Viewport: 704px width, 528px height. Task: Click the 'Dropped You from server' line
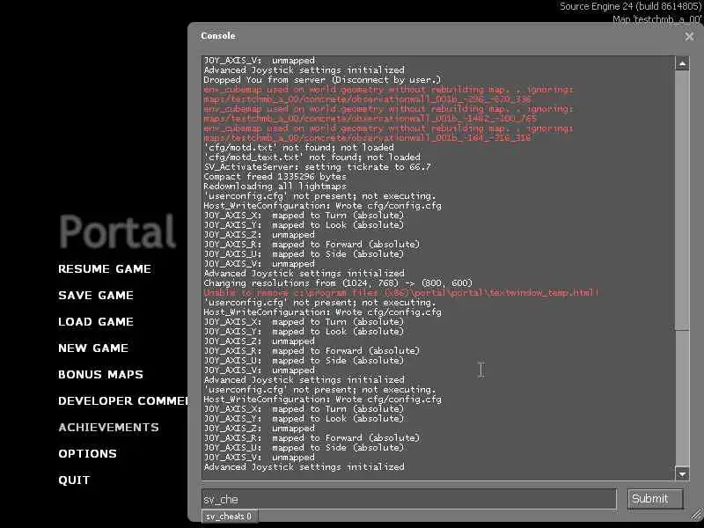[x=322, y=80]
